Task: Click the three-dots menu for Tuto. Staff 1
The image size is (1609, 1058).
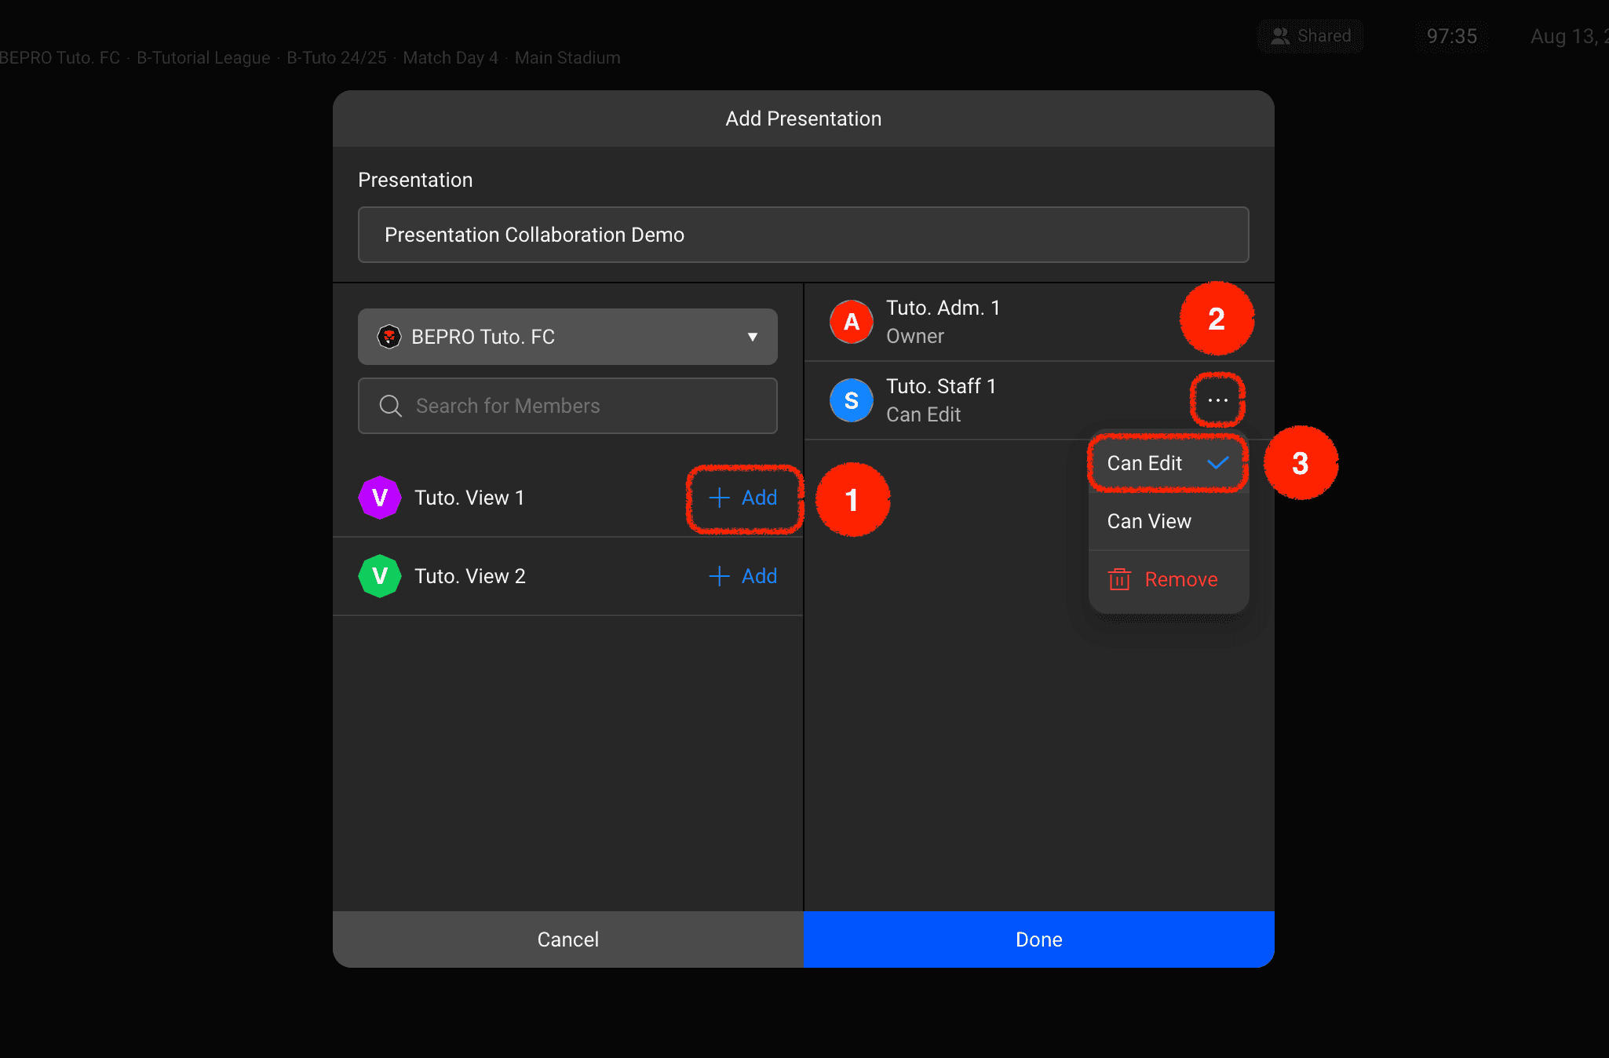Action: point(1217,400)
